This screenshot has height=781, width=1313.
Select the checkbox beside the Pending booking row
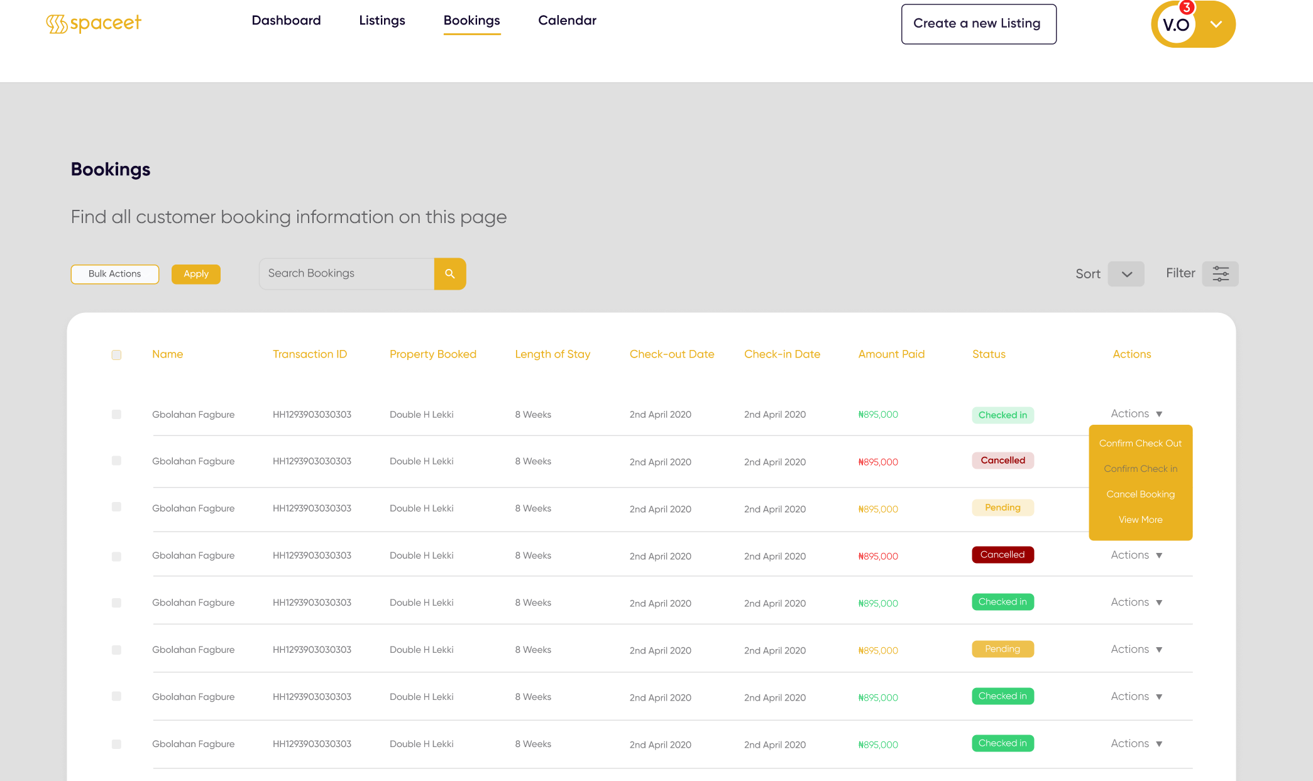pyautogui.click(x=116, y=509)
